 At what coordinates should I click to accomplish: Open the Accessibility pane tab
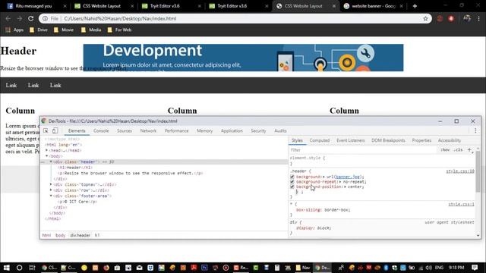[x=450, y=140]
